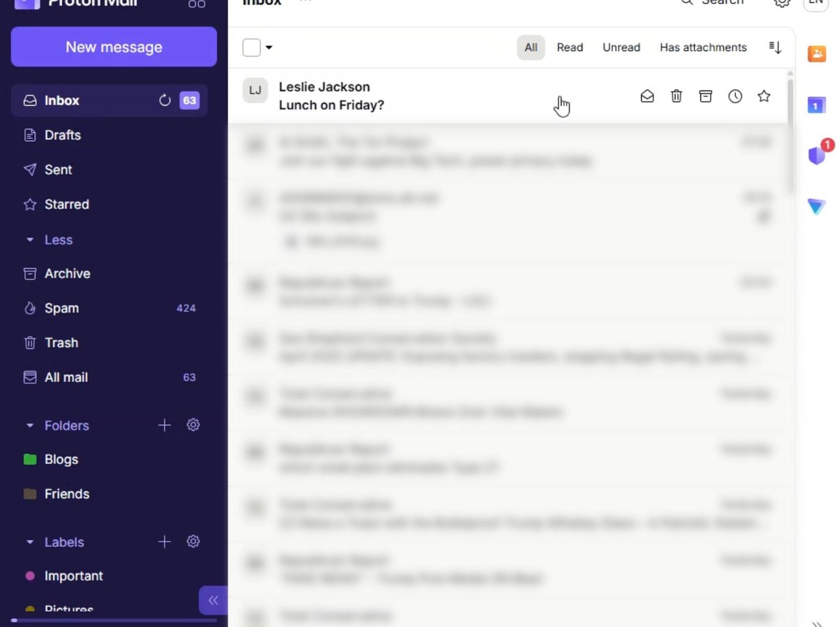Click the Spam unread count 424
The image size is (837, 627).
tap(186, 308)
